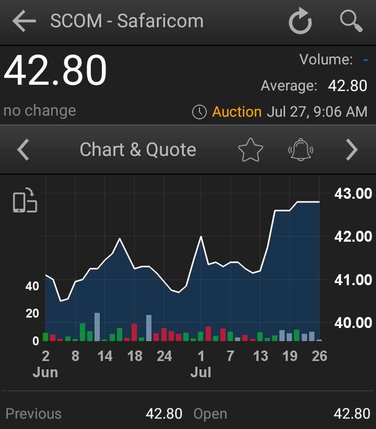Tap the Jul month label on date axis
The height and width of the screenshot is (429, 376).
[x=201, y=372]
